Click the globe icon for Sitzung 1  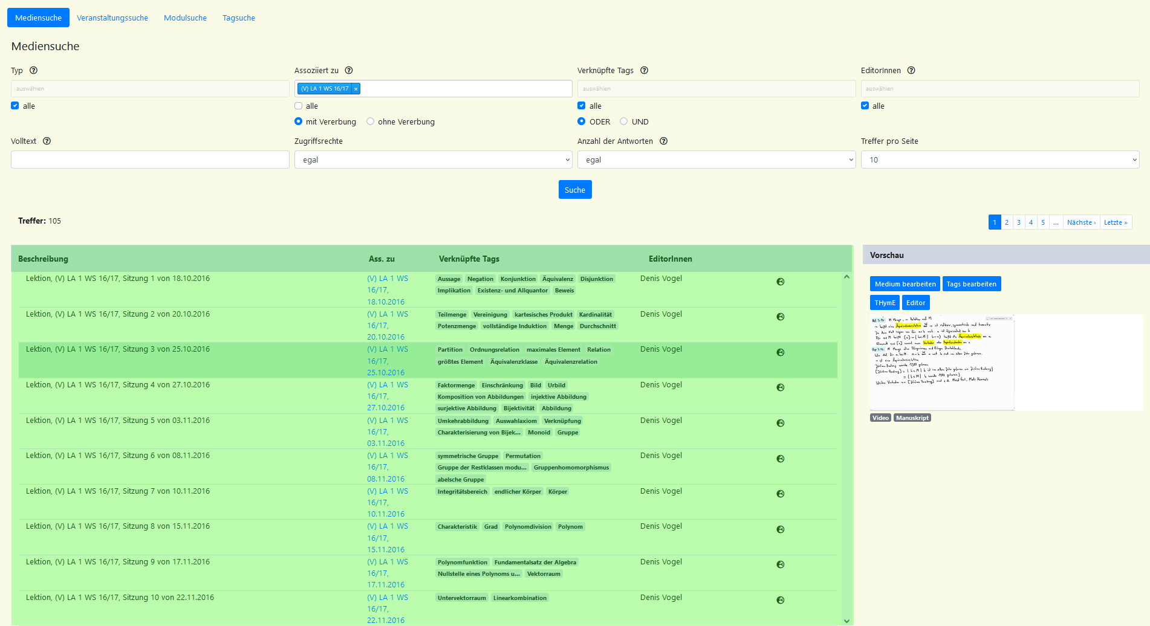(781, 282)
